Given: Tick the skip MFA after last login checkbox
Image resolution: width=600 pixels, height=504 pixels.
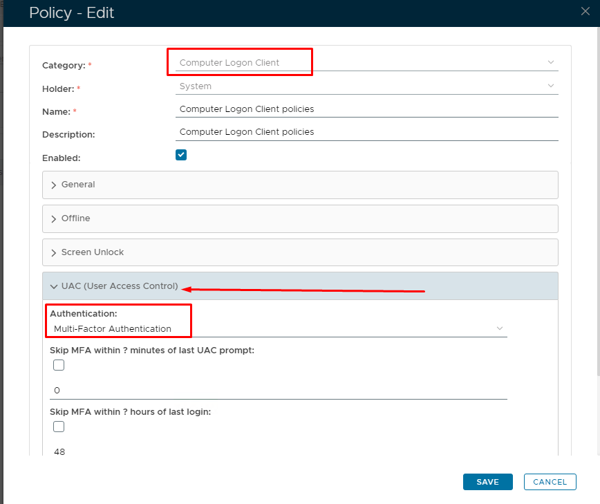Looking at the screenshot, I should (x=59, y=427).
